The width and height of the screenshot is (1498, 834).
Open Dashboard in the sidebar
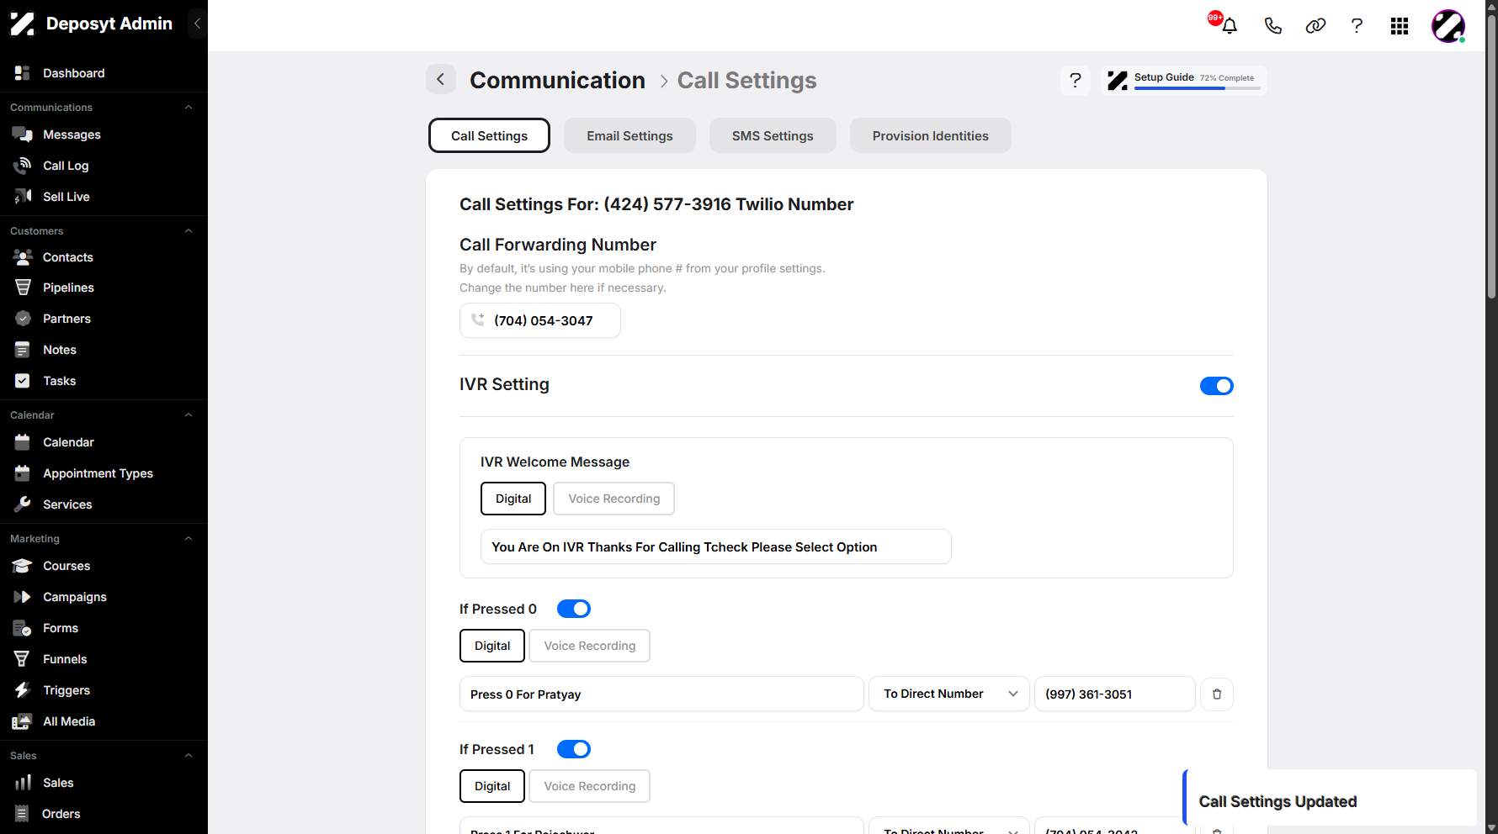(x=73, y=73)
